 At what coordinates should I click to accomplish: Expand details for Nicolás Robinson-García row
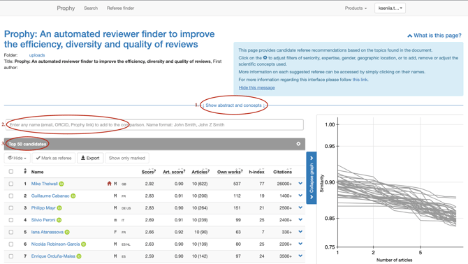300,244
